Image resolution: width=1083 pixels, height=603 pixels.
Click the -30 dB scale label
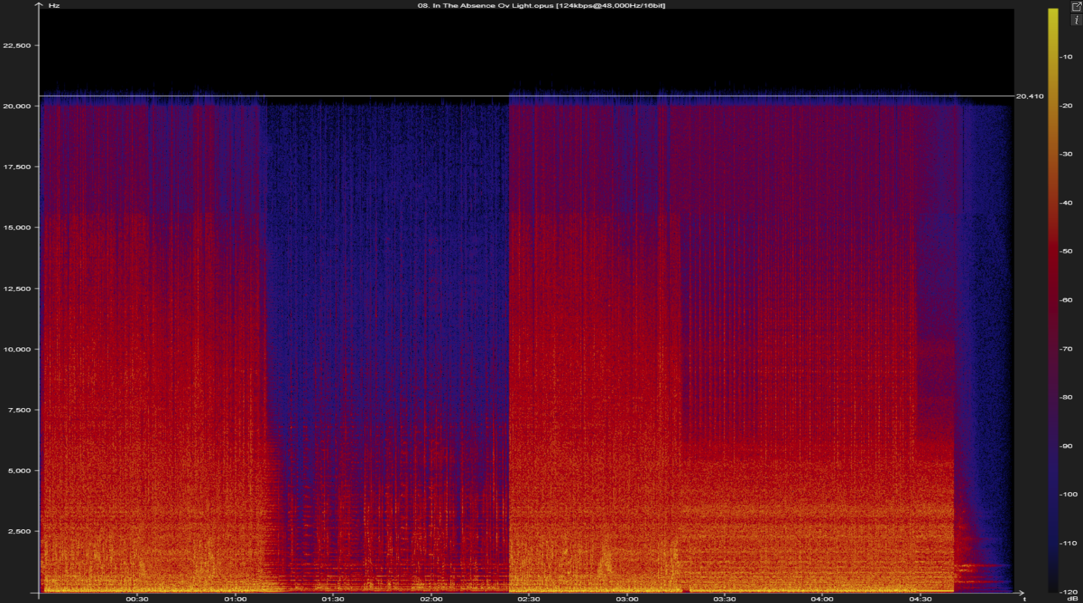(x=1066, y=154)
